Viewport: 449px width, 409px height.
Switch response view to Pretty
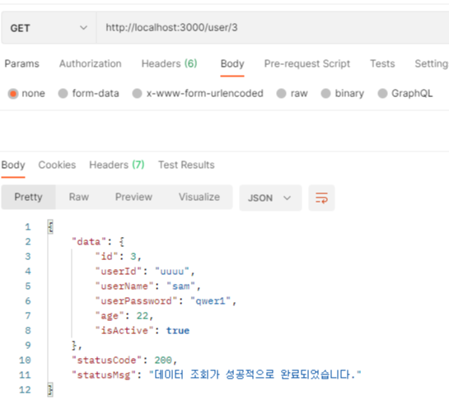[x=28, y=197]
